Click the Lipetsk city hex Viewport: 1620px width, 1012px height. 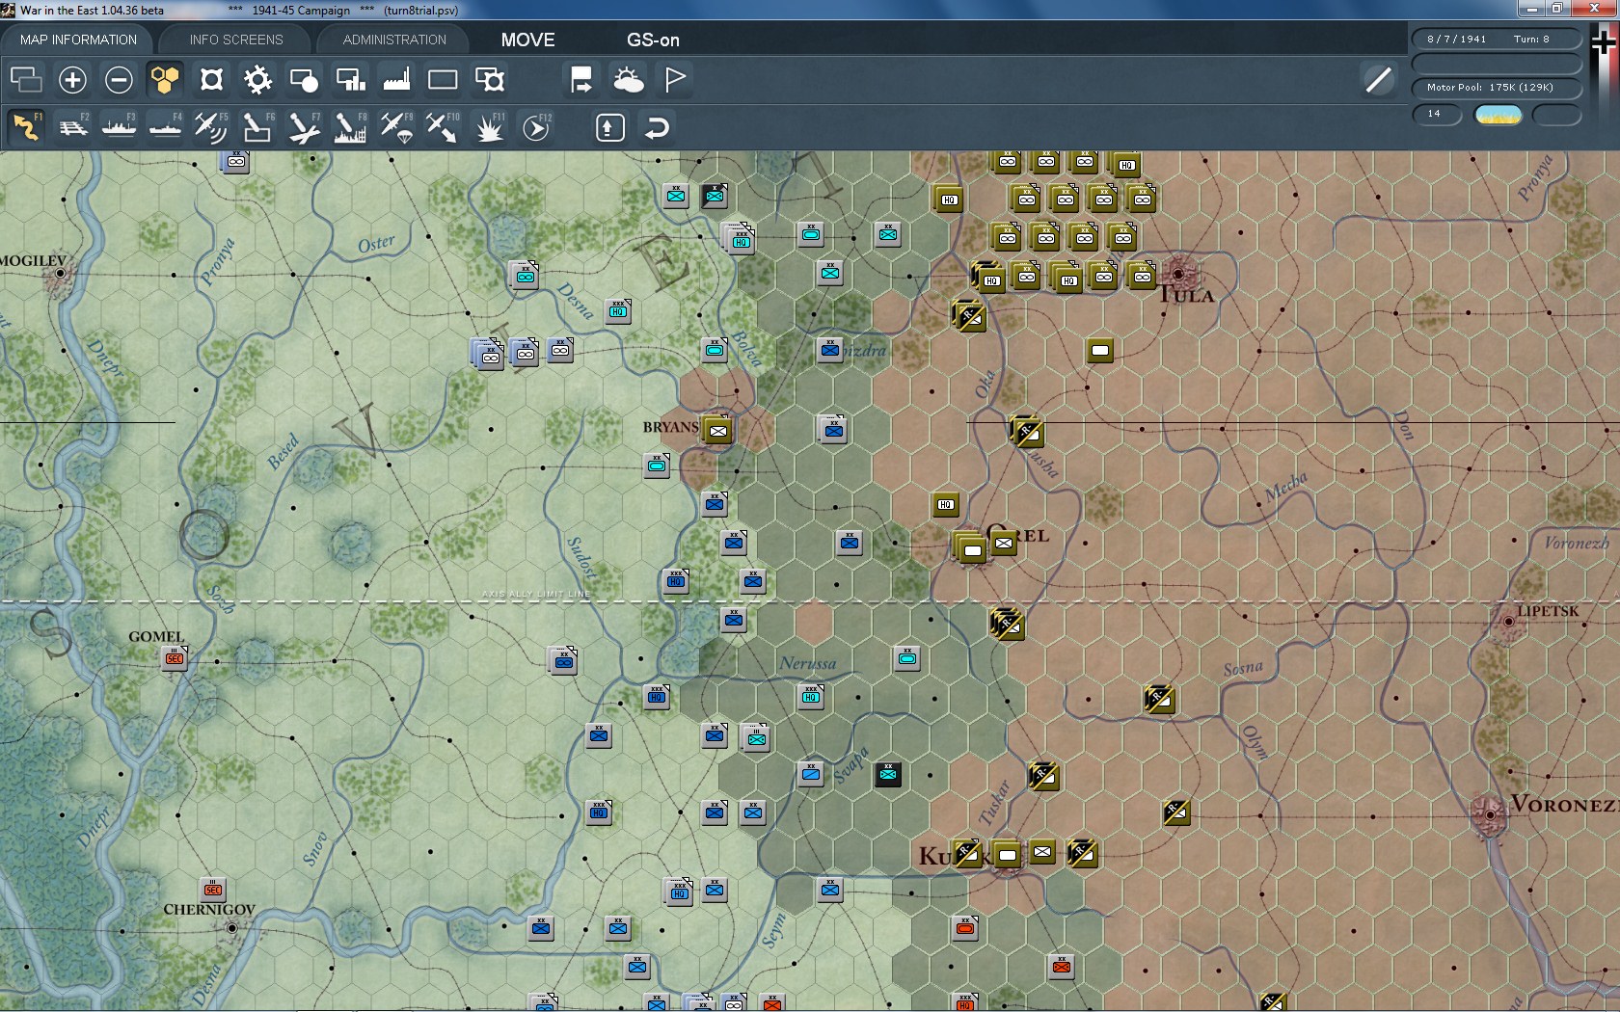pos(1509,622)
